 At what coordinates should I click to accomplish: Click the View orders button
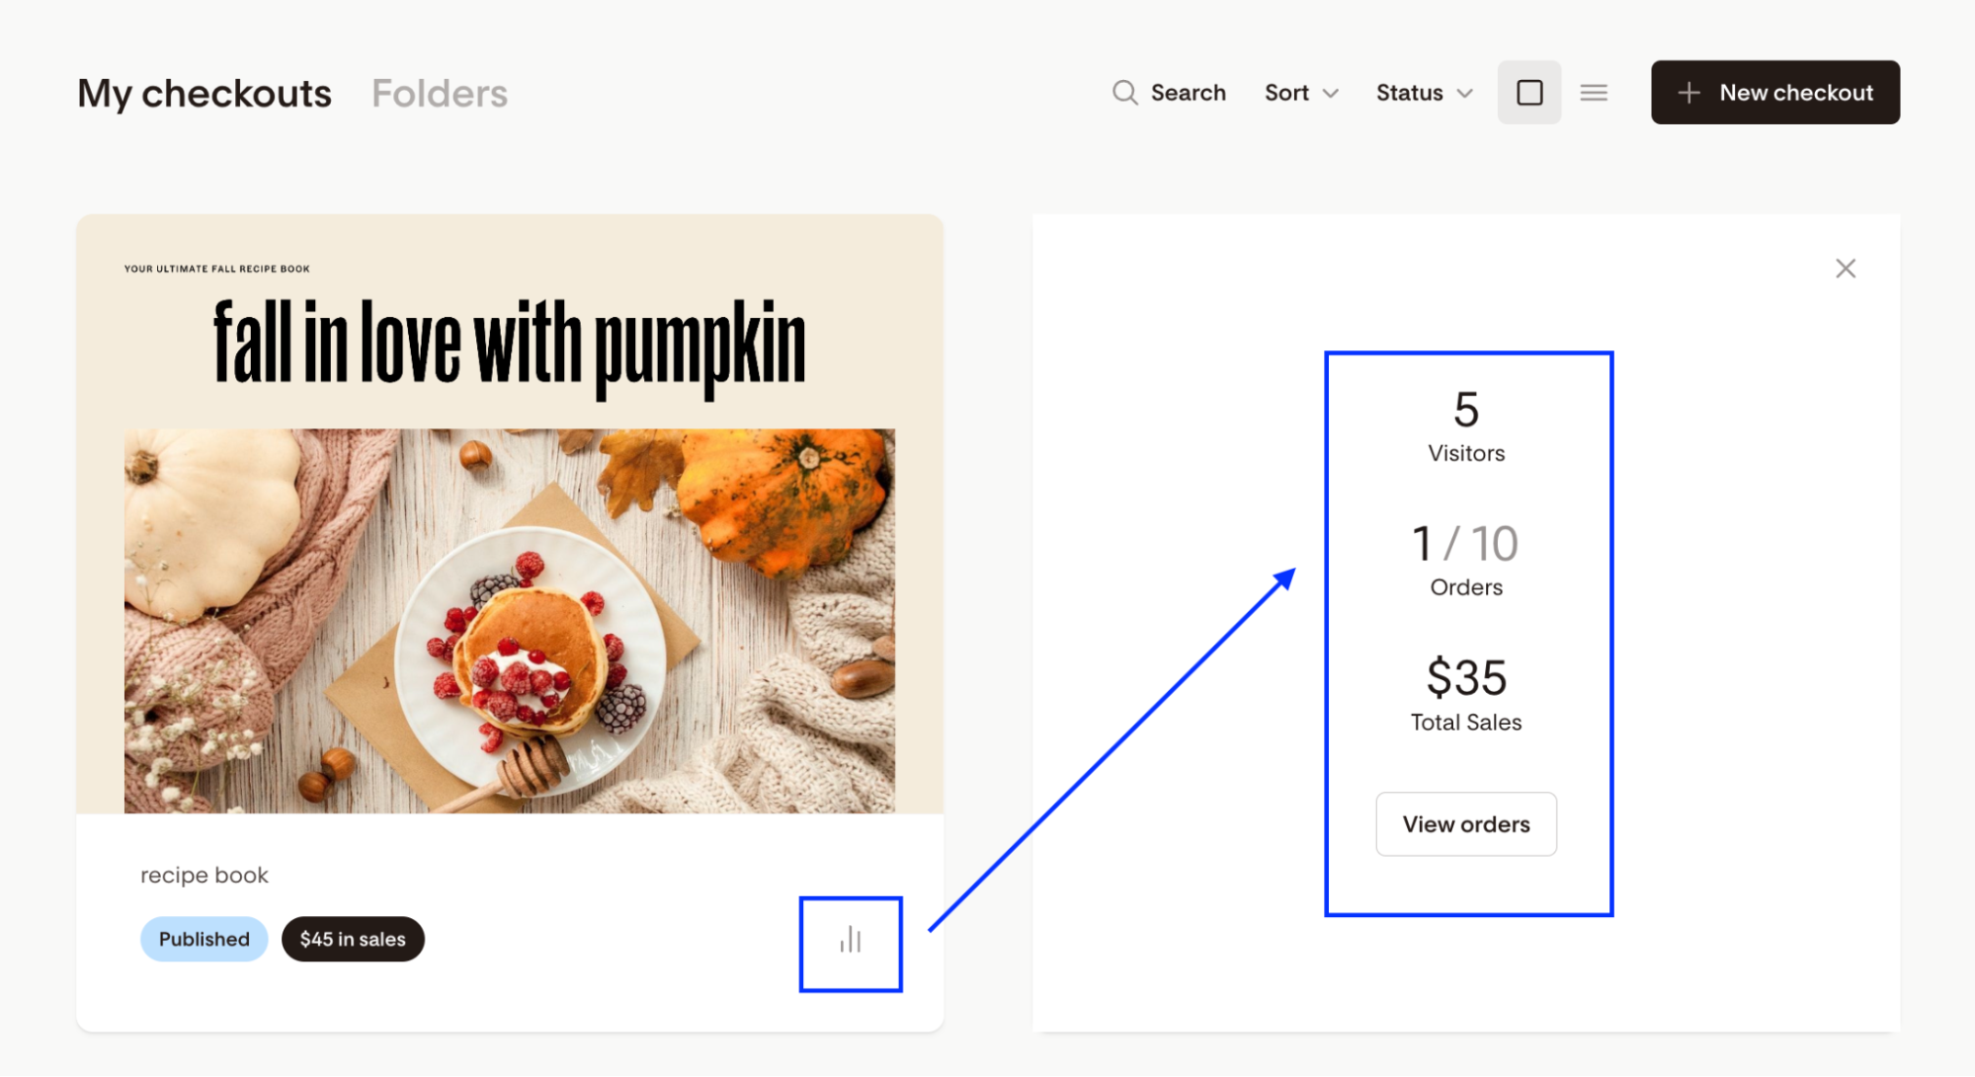pos(1465,824)
